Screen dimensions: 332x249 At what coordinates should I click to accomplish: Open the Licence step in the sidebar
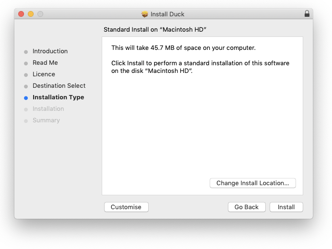(44, 74)
